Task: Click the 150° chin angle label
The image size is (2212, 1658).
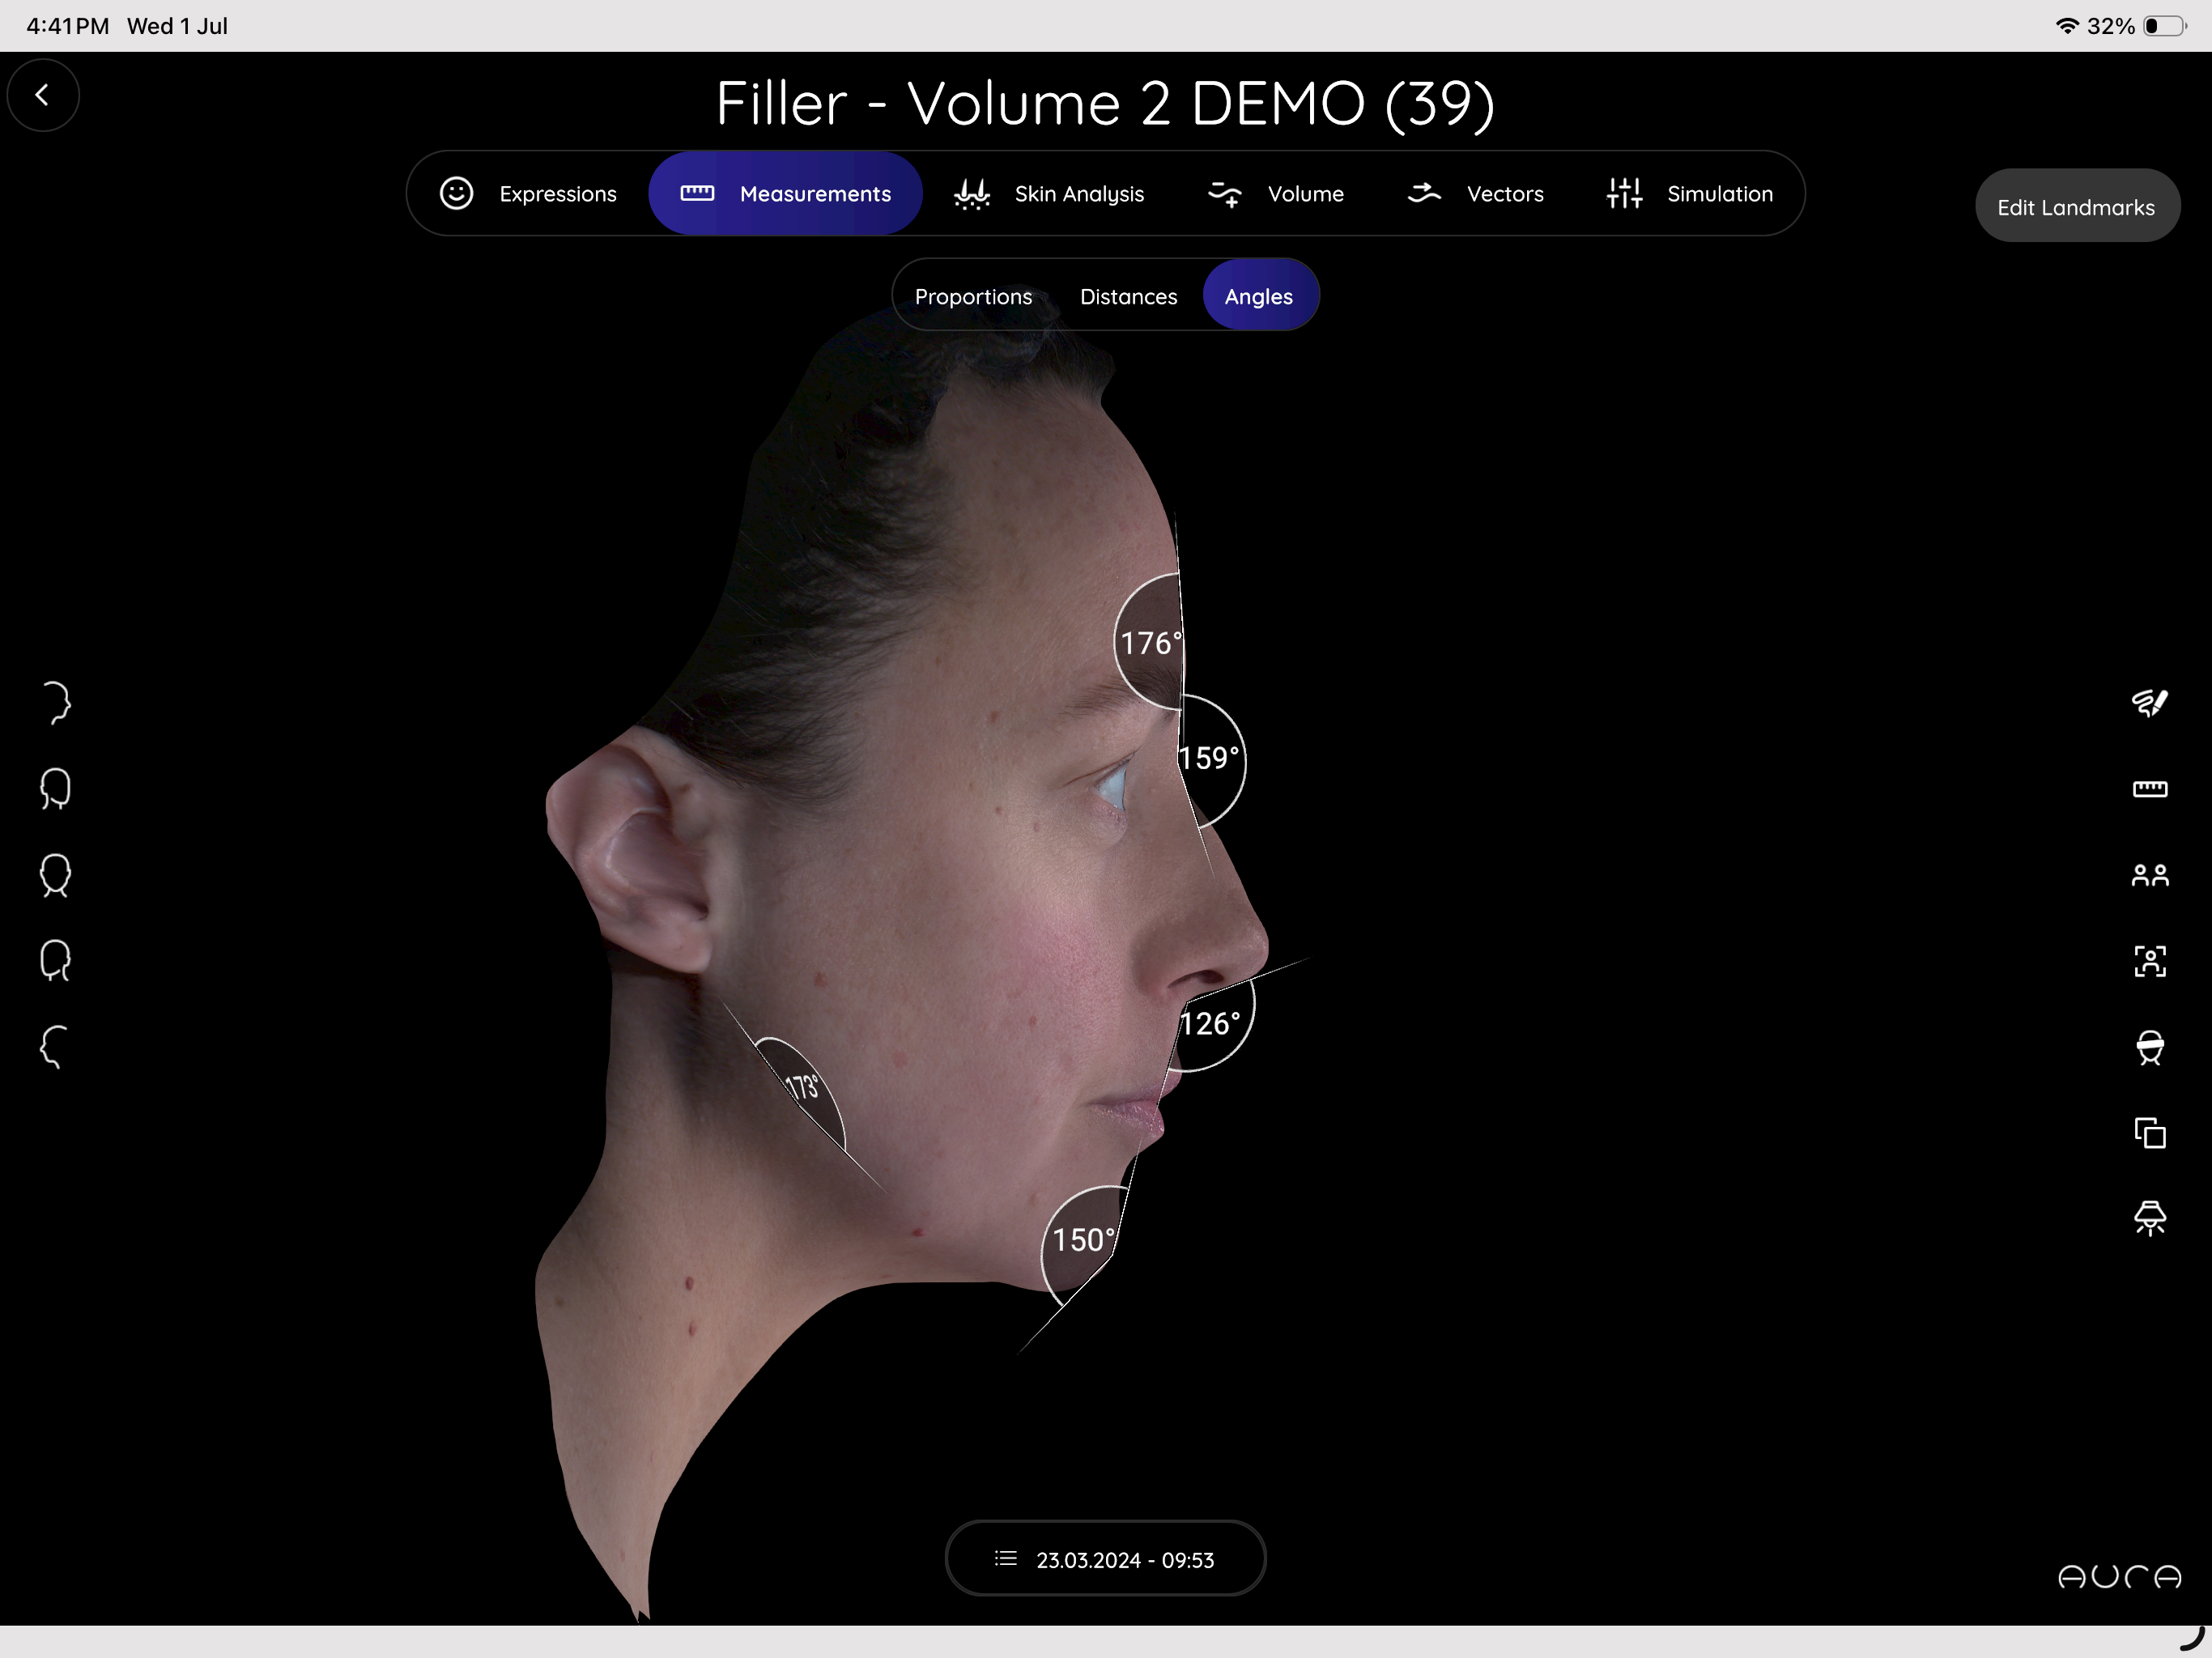Action: [1083, 1240]
